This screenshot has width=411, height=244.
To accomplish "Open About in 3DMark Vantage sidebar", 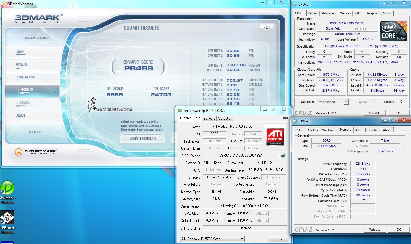I will [x=21, y=115].
